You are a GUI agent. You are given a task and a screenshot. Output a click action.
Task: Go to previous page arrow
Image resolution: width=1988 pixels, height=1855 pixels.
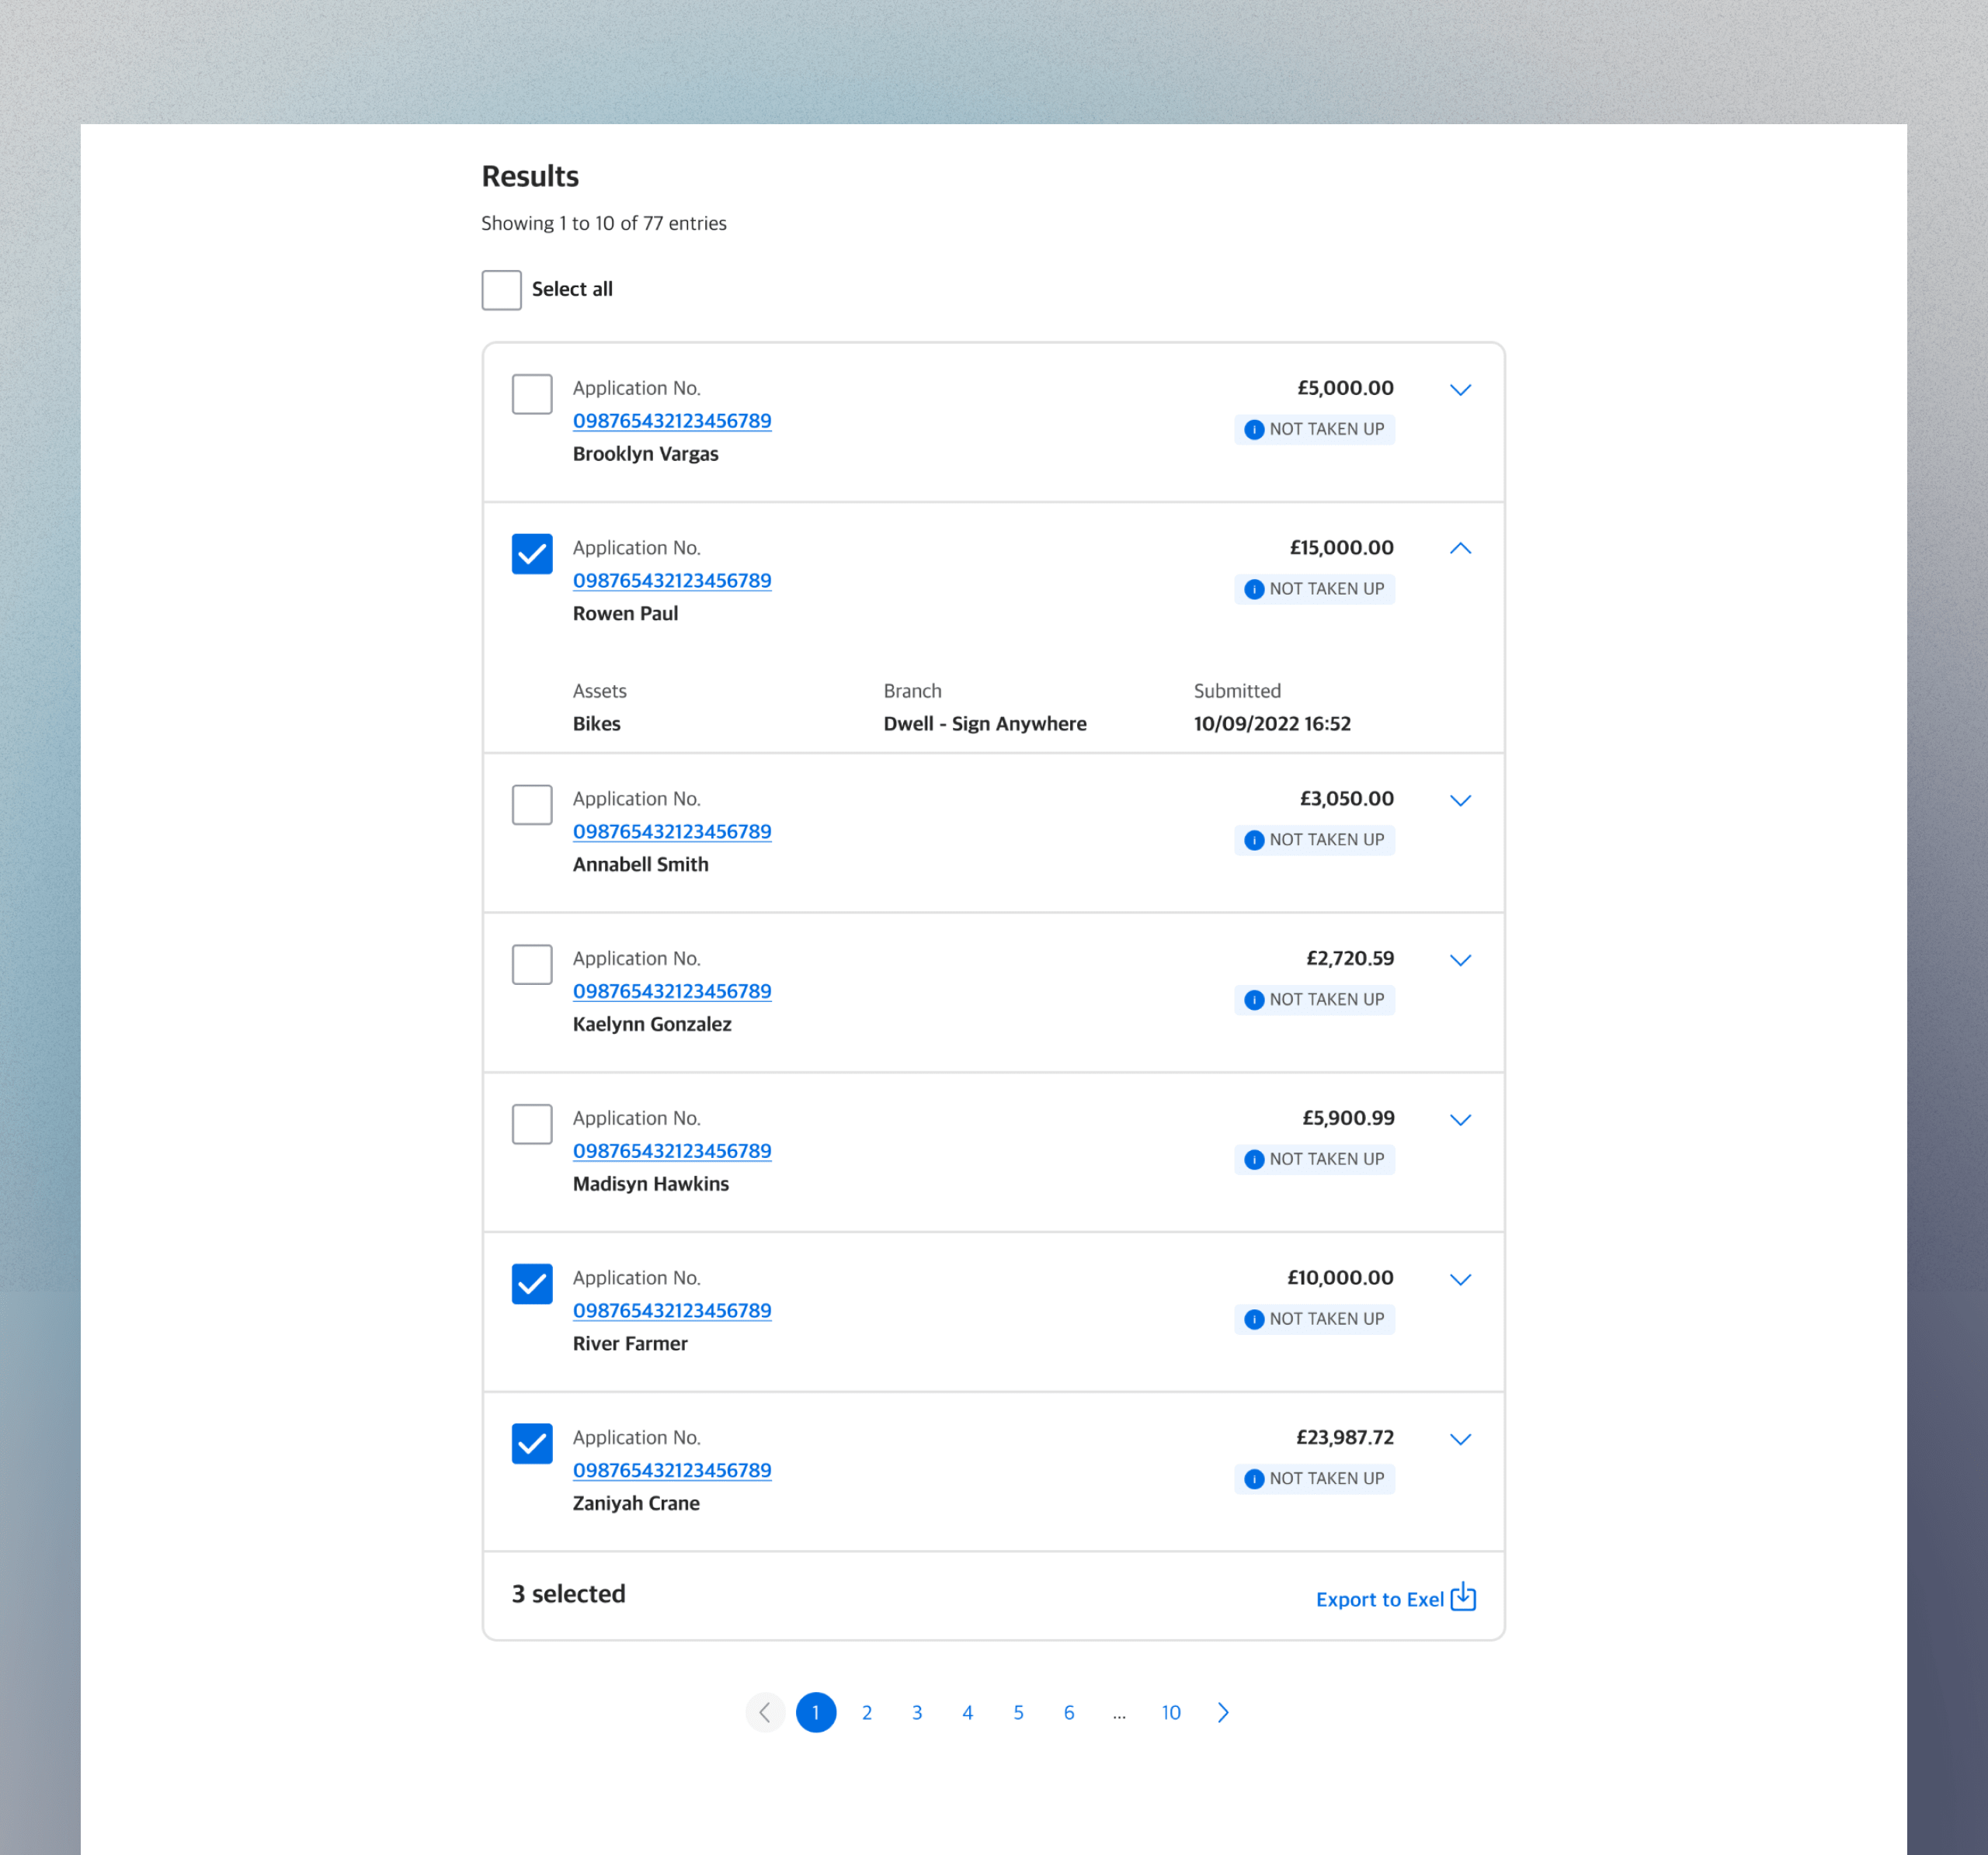point(765,1713)
